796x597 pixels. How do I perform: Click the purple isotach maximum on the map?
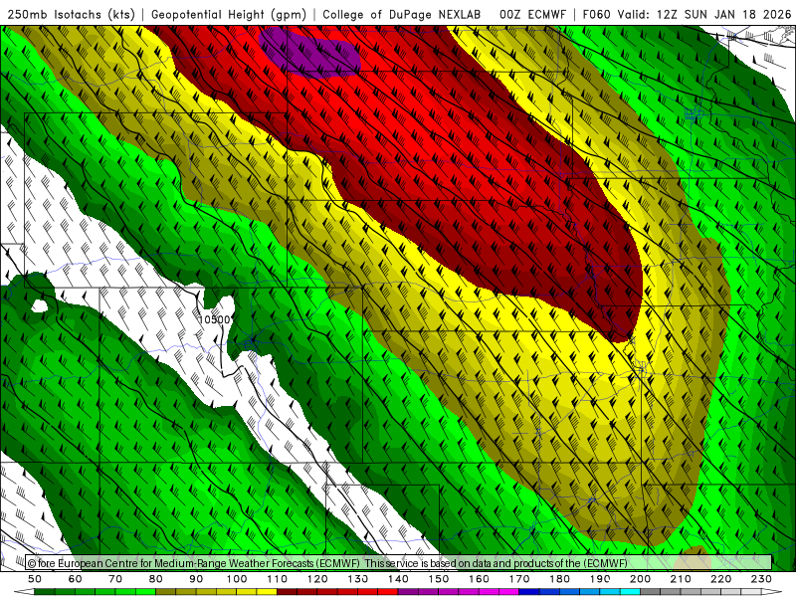coord(310,53)
